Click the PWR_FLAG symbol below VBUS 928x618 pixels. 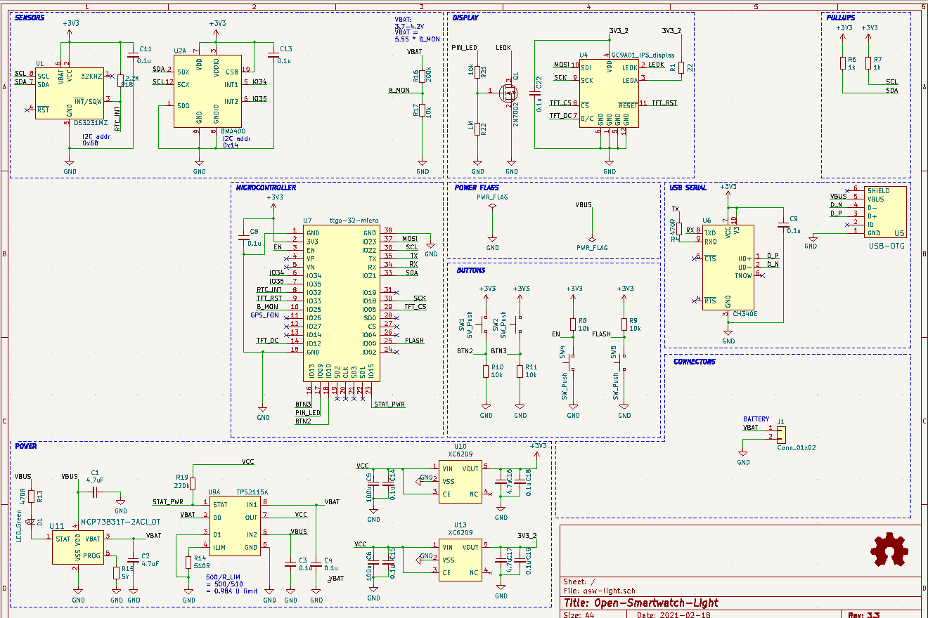592,239
